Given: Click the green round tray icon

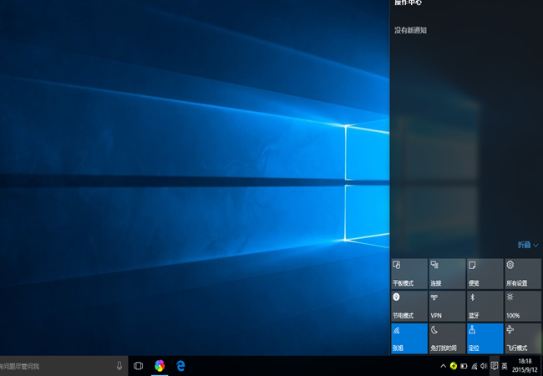Looking at the screenshot, I should click(x=453, y=366).
